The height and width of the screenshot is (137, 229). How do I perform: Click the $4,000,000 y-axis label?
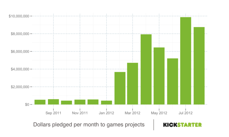(20, 69)
